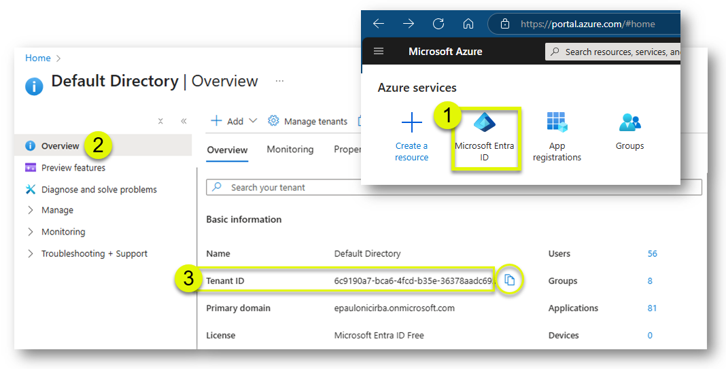Switch to the Overview tab
This screenshot has height=369, width=726.
pyautogui.click(x=227, y=150)
